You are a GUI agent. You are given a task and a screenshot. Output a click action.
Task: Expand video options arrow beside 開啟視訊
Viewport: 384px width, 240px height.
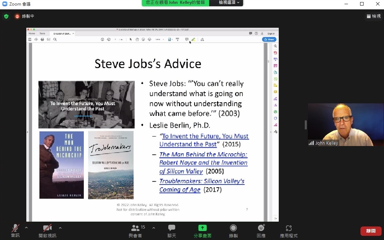(x=60, y=228)
